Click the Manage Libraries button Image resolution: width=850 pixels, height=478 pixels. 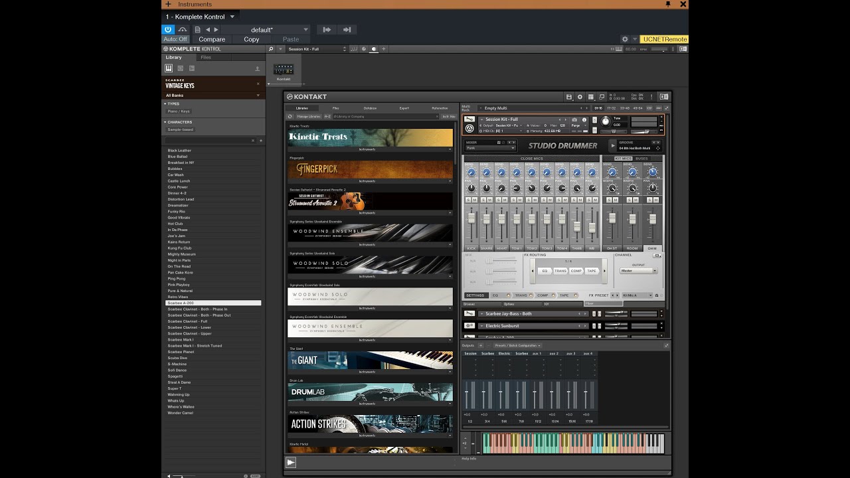point(309,116)
